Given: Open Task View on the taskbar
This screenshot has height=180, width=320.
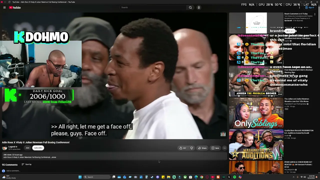Looking at the screenshot, I should click(114, 177).
